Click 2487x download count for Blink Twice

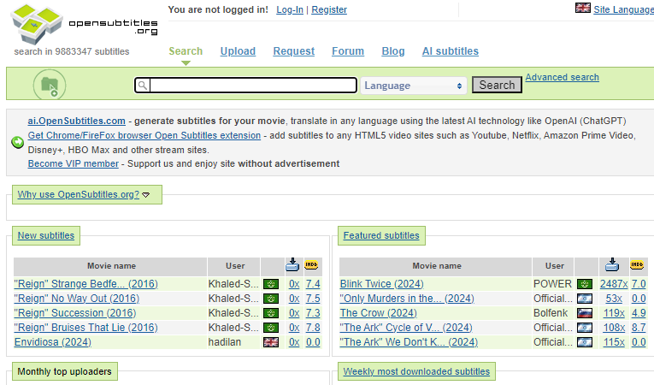614,284
